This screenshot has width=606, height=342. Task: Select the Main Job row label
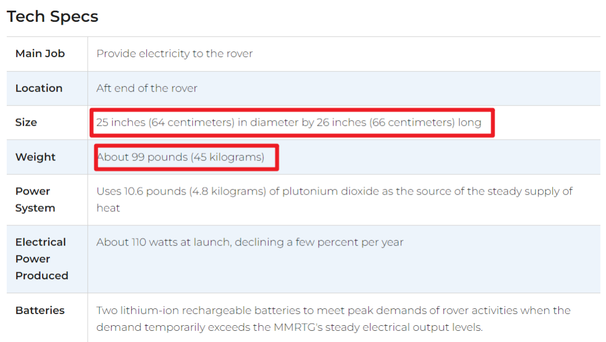point(40,54)
